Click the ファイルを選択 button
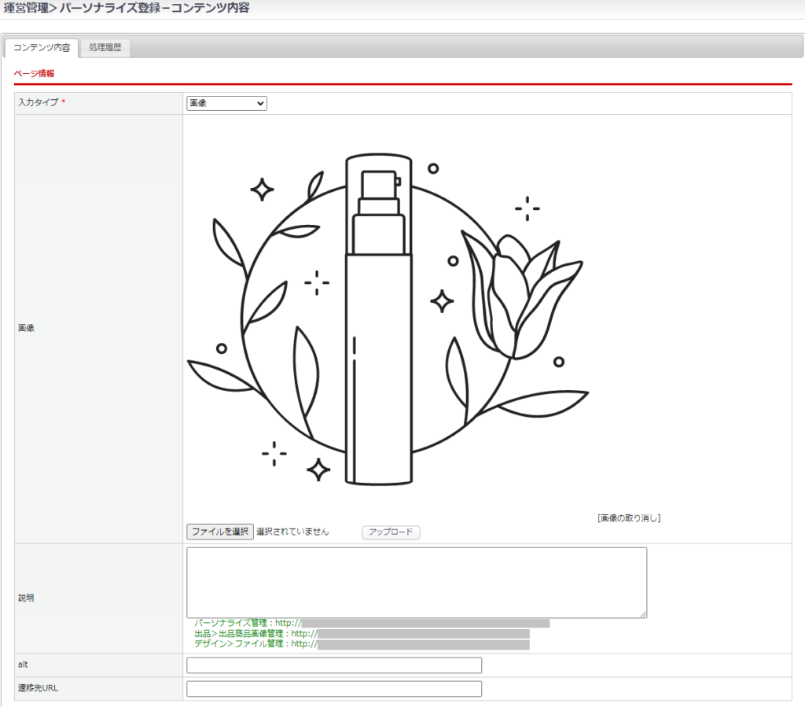Image resolution: width=805 pixels, height=707 pixels. [220, 532]
